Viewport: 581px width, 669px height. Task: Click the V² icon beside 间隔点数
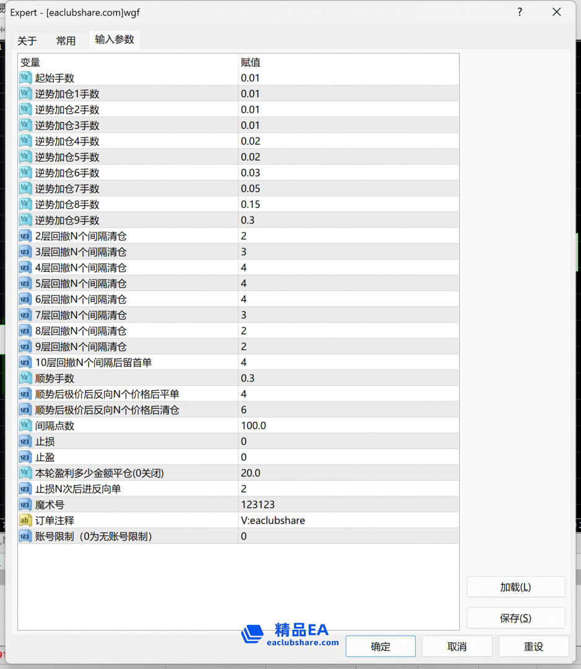25,425
